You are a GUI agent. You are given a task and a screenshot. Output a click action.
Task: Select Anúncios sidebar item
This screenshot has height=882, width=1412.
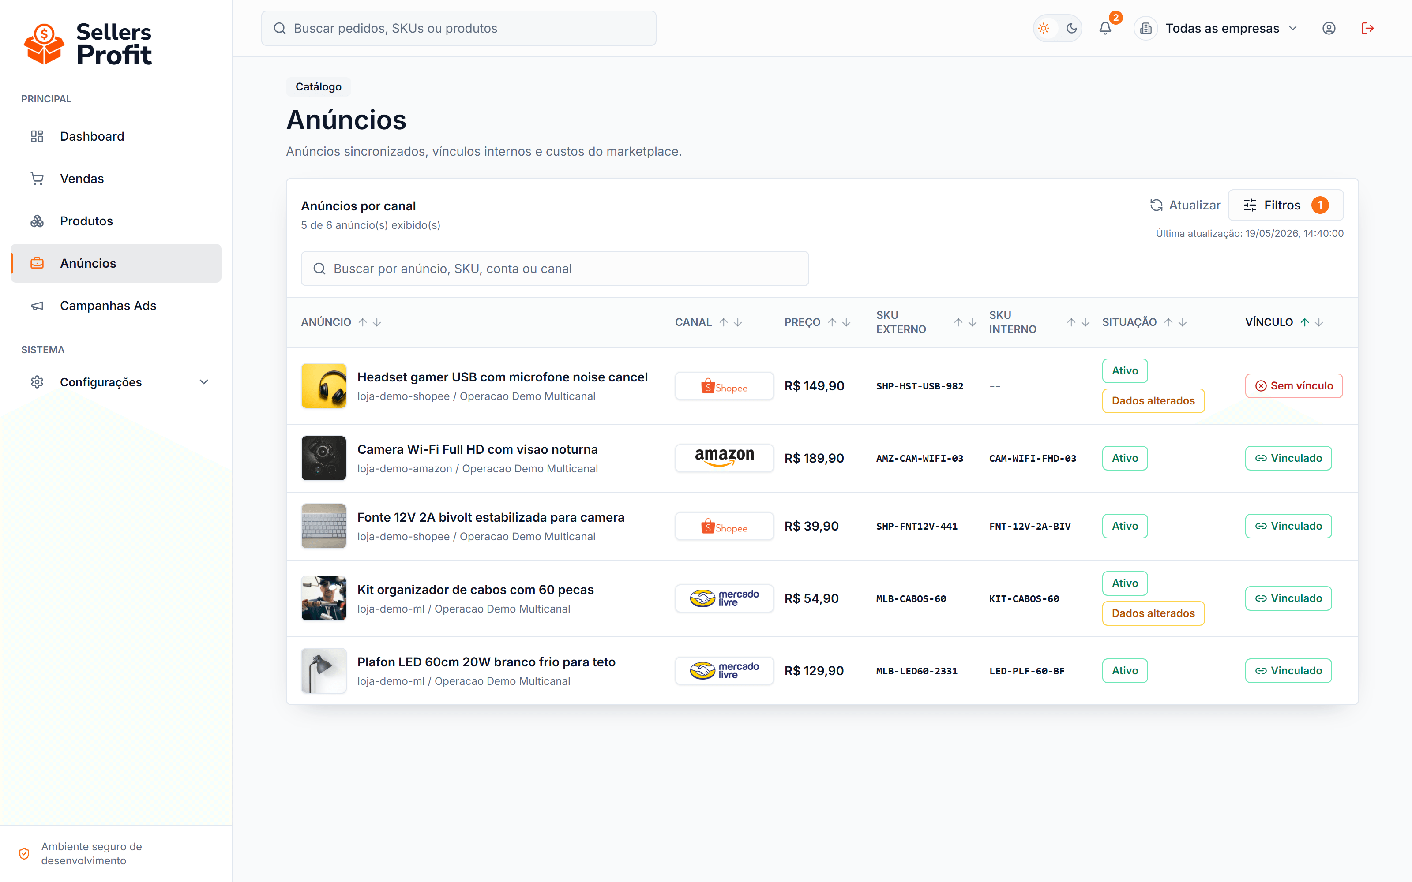point(116,263)
